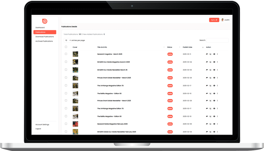This screenshot has width=264, height=151.
Task: Click the Logout link
Action: tap(38, 129)
